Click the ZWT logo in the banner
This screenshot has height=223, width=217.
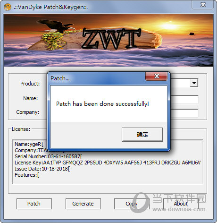111,39
